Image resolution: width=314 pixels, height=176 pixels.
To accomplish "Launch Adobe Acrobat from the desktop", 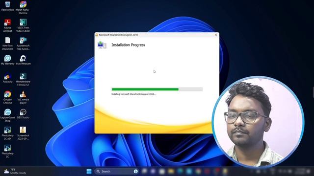I will [x=8, y=25].
